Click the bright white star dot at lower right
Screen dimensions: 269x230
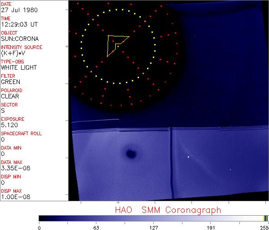[188, 157]
